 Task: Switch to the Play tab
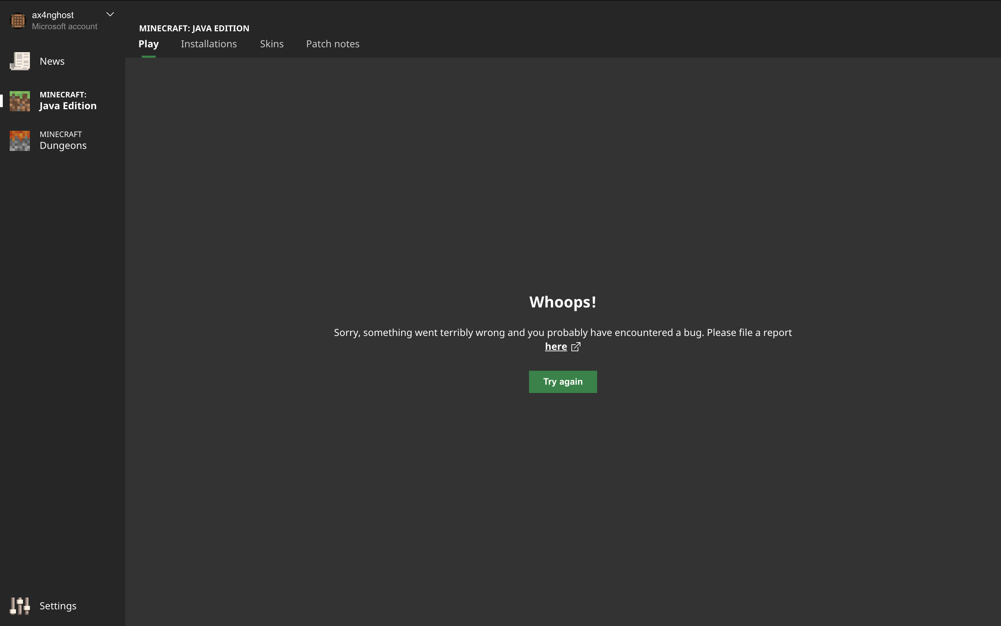tap(148, 44)
